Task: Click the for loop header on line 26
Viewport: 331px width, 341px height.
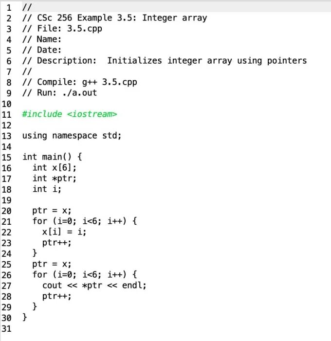Action: tap(85, 275)
